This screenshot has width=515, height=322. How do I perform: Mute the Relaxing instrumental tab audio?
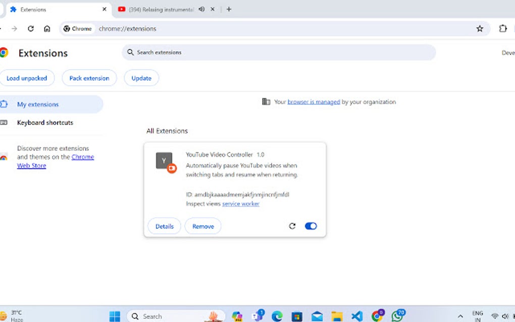coord(202,9)
